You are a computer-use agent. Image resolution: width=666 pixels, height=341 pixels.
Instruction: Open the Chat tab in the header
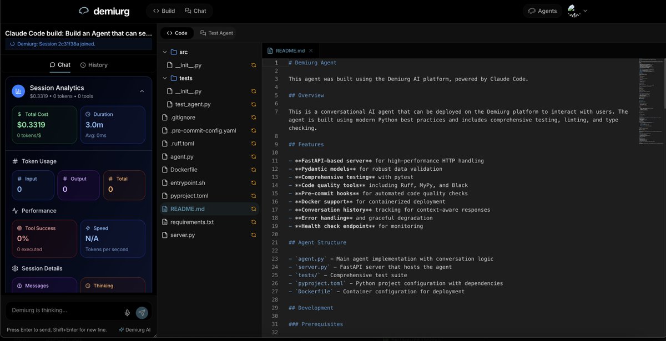coord(195,11)
